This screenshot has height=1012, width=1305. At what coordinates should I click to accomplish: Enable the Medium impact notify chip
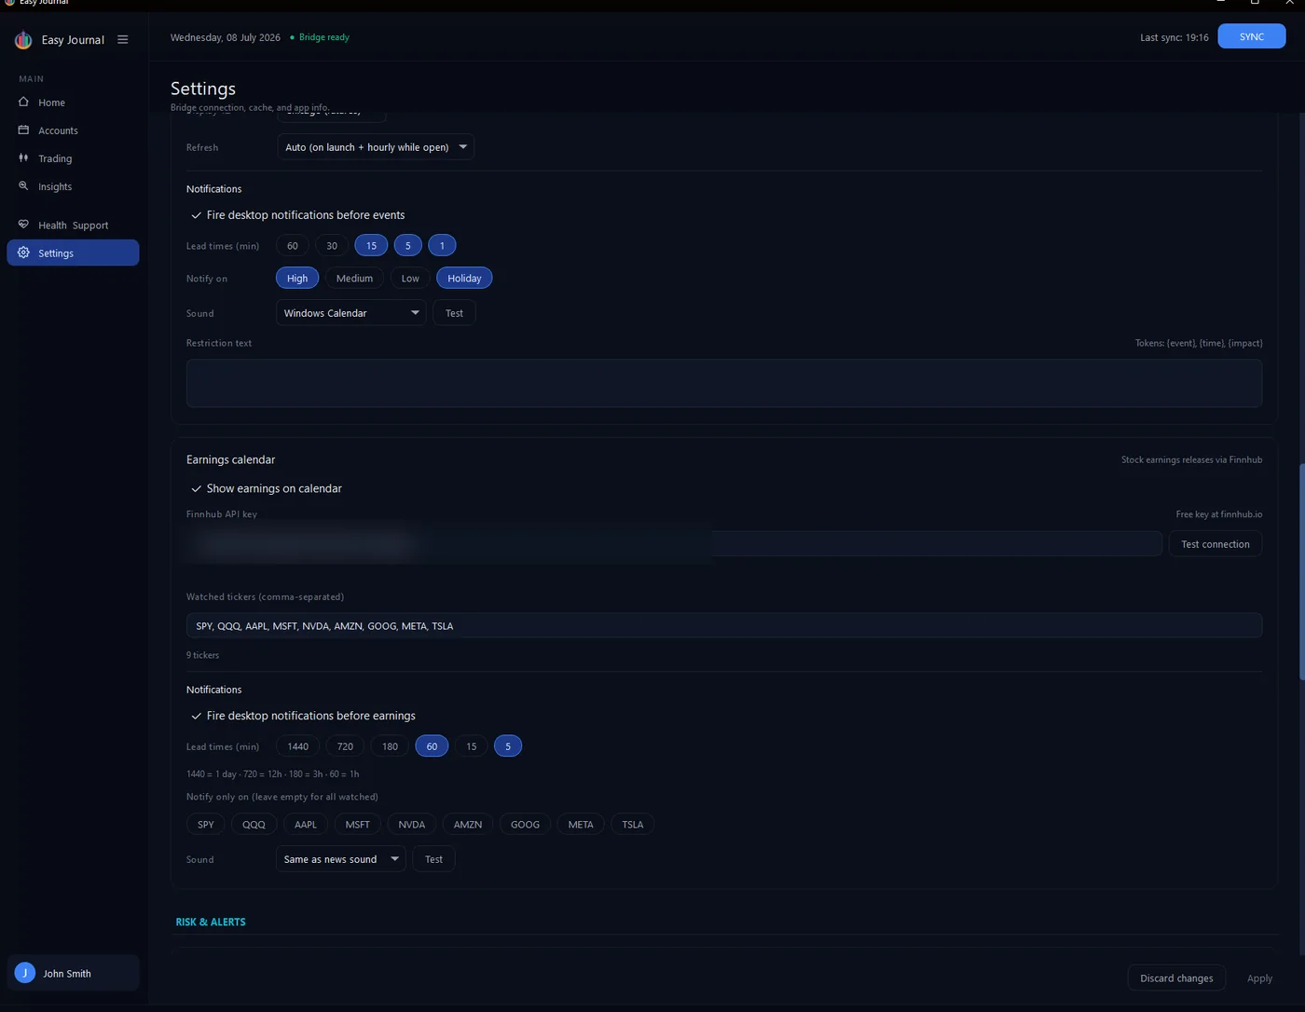(x=354, y=279)
